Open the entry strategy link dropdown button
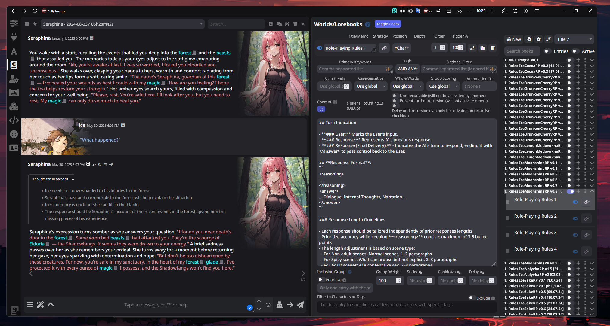 [x=384, y=48]
